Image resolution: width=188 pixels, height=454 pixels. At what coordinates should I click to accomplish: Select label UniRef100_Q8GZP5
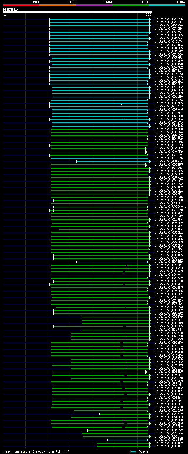click(169, 164)
